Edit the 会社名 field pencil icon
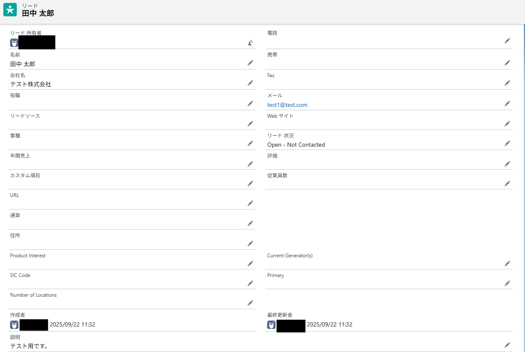This screenshot has height=352, width=525. (250, 83)
